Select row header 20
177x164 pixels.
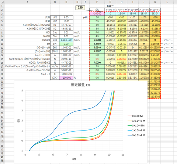tap(2, 78)
